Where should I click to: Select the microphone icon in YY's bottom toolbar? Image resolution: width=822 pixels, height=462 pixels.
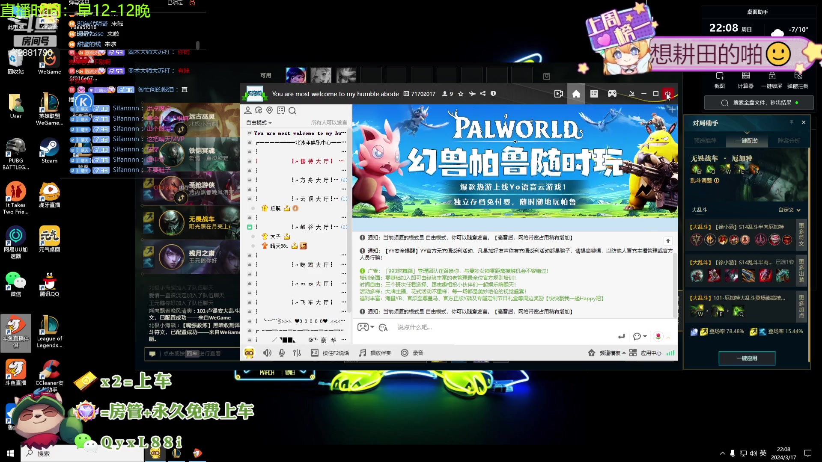coord(281,352)
